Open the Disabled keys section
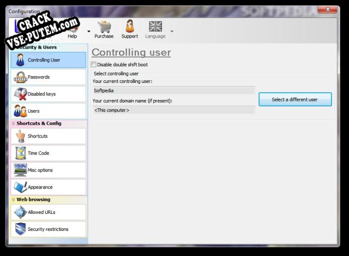Image resolution: width=349 pixels, height=256 pixels. 48,94
